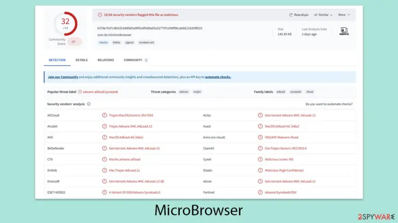The width and height of the screenshot is (398, 223).
Task: Click 'Do you want to automate checks?'
Action: (329, 104)
